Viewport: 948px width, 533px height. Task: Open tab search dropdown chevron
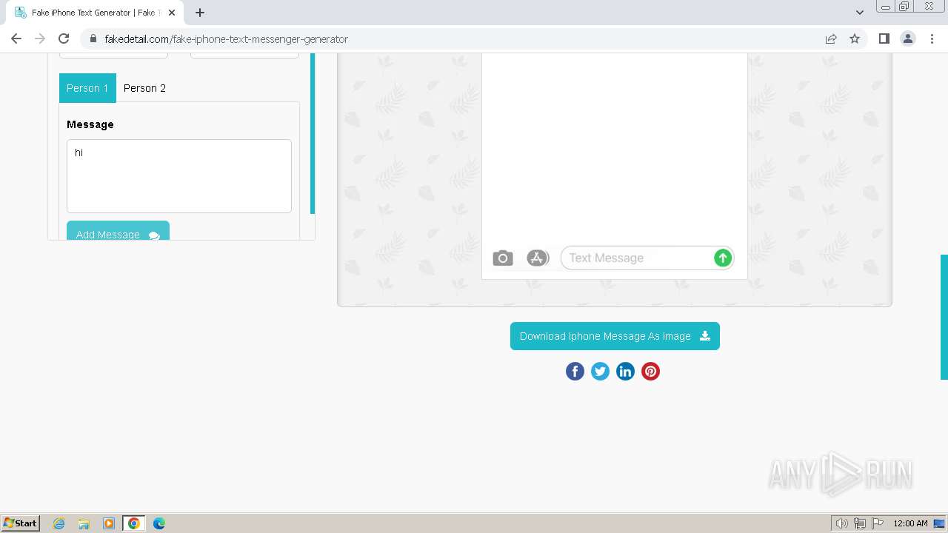click(860, 13)
